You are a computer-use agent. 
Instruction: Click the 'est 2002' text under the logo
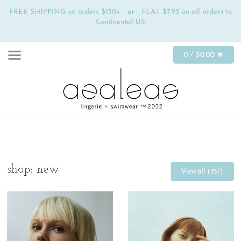(x=151, y=107)
